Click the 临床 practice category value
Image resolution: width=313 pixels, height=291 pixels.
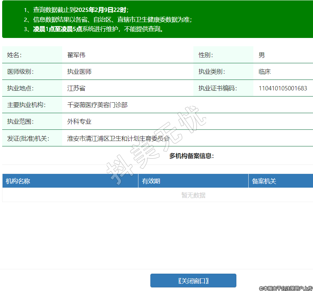tap(265, 72)
